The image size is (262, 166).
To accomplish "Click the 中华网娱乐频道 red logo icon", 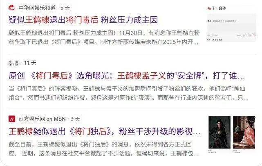I will coord(12,8).
